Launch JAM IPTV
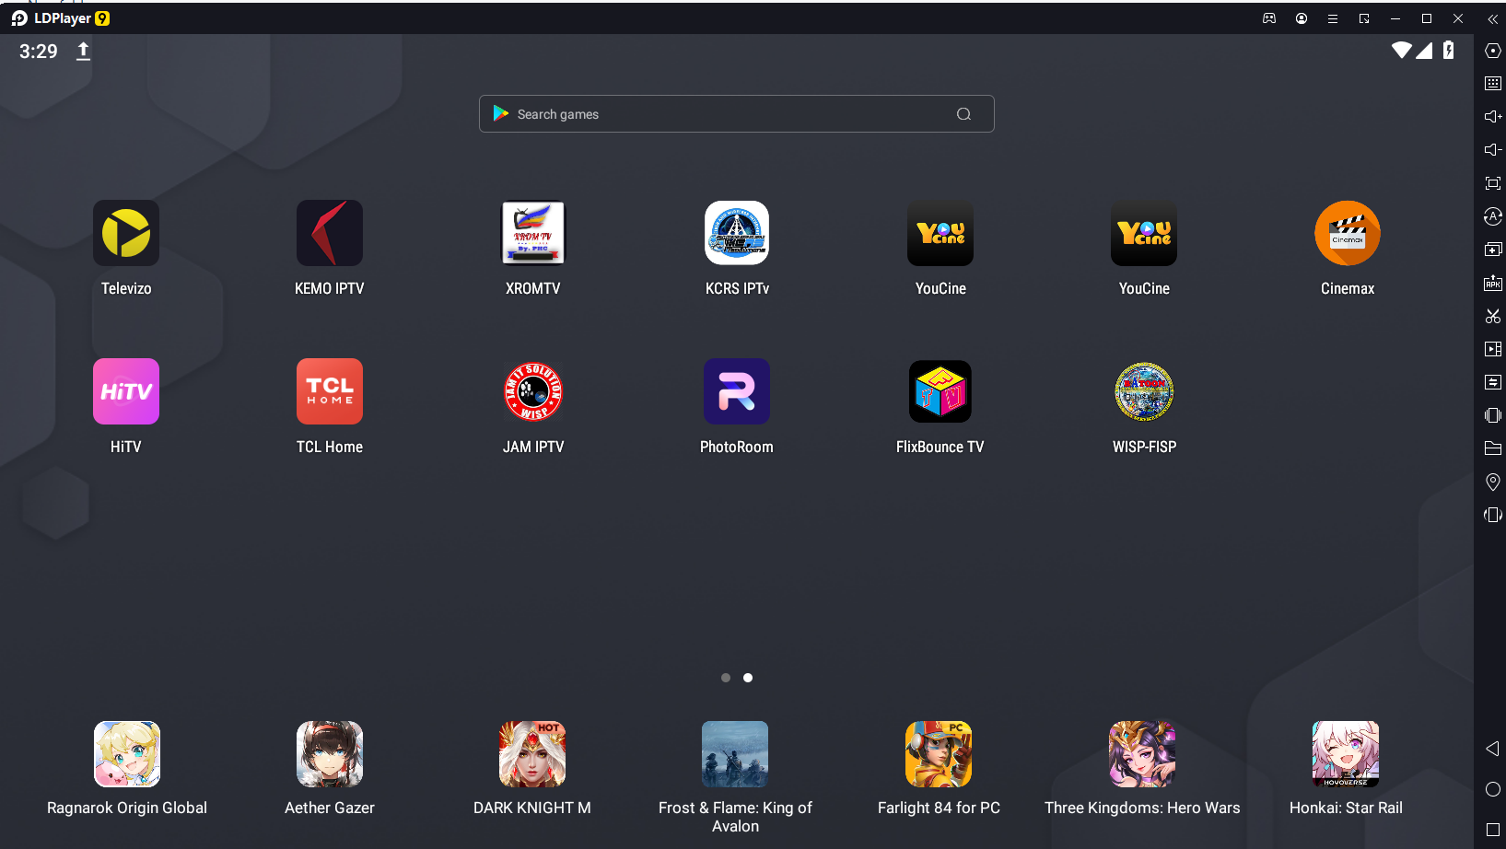Screen dimensions: 1506x849 coord(533,391)
